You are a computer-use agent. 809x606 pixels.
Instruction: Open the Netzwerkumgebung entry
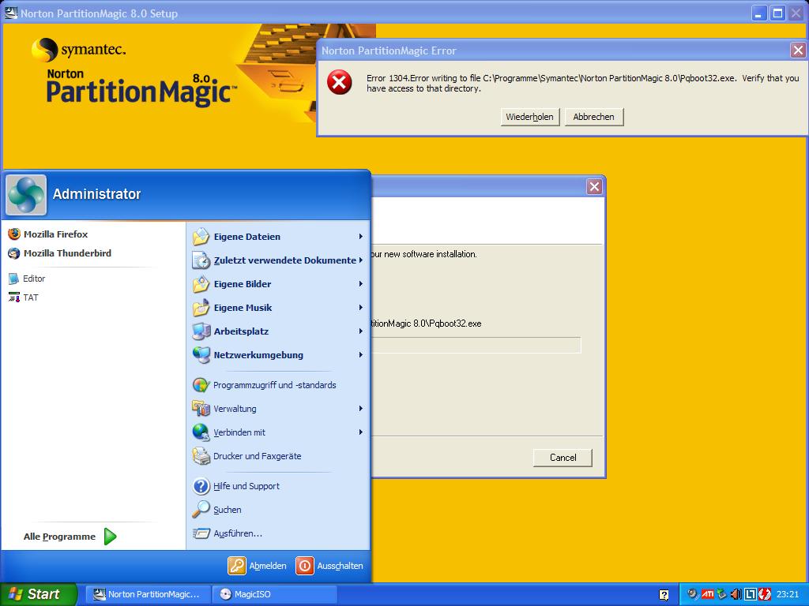278,355
